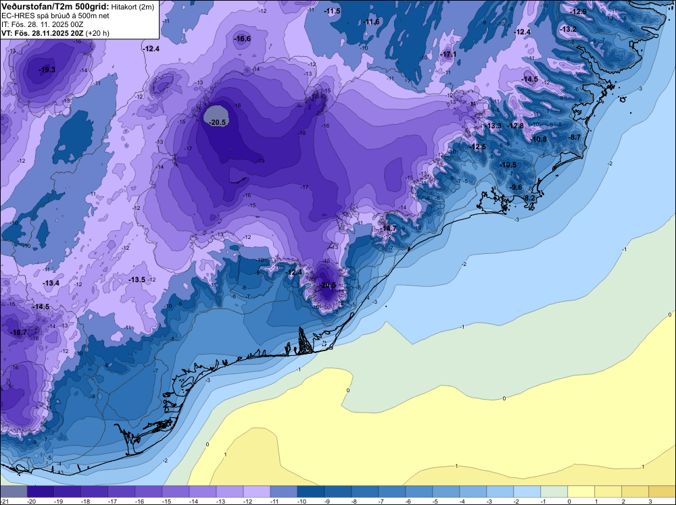This screenshot has height=505, width=676.
Task: Click the legend swatch between -18 and -17
Action: [95, 491]
